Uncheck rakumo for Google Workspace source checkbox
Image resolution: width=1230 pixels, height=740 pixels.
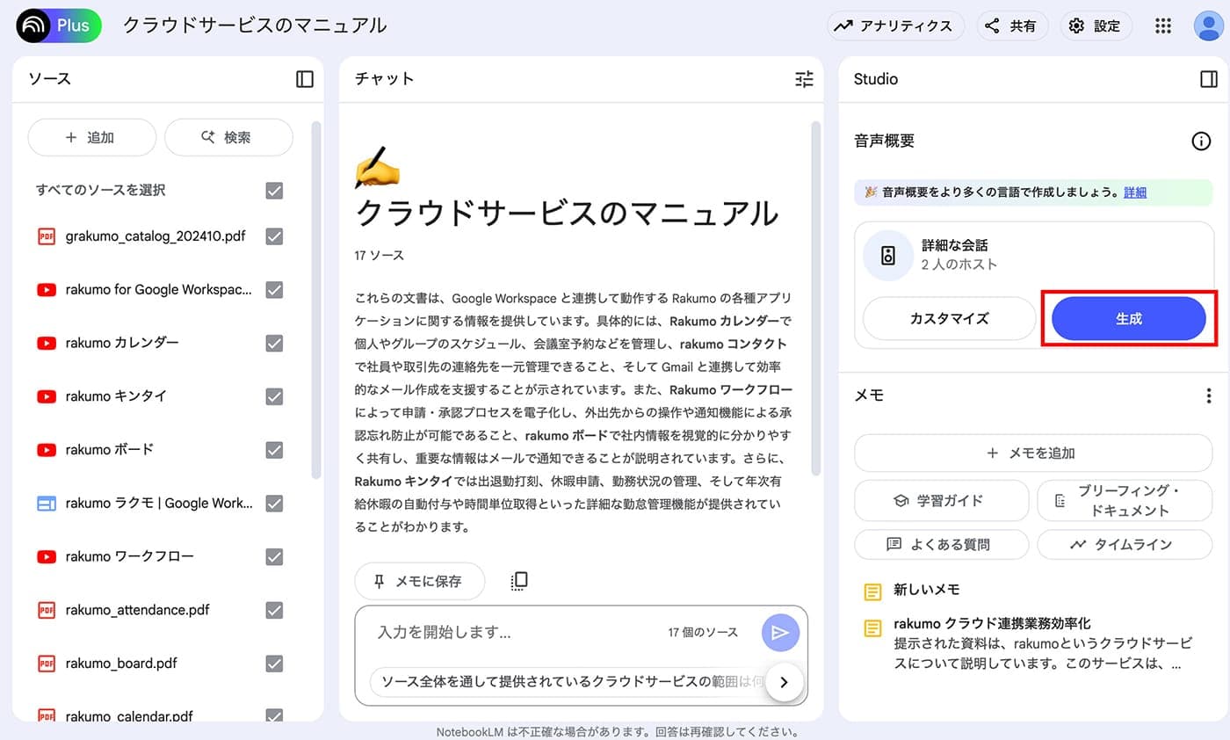click(x=274, y=290)
